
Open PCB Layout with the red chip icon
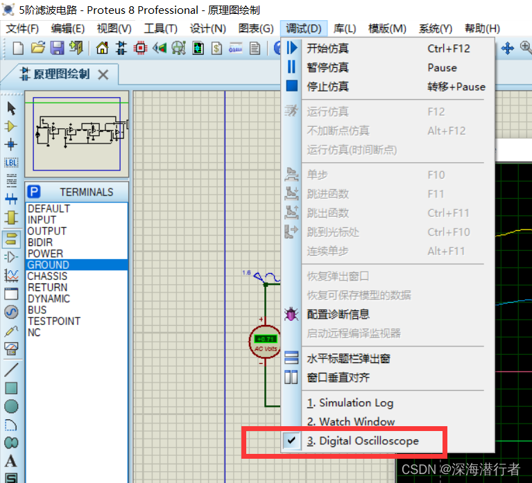click(140, 48)
